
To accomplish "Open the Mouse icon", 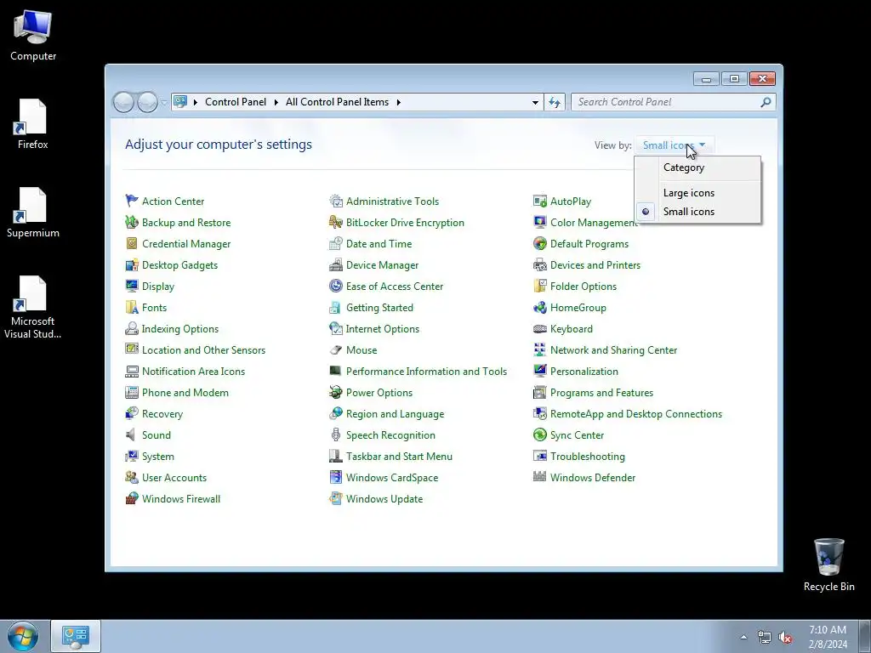I will point(335,349).
